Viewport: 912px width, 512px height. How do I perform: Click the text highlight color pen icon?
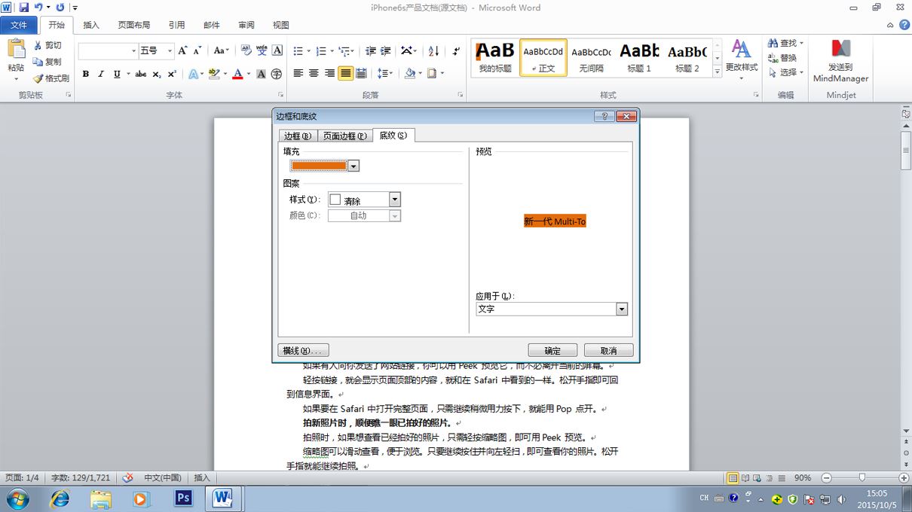tap(214, 74)
